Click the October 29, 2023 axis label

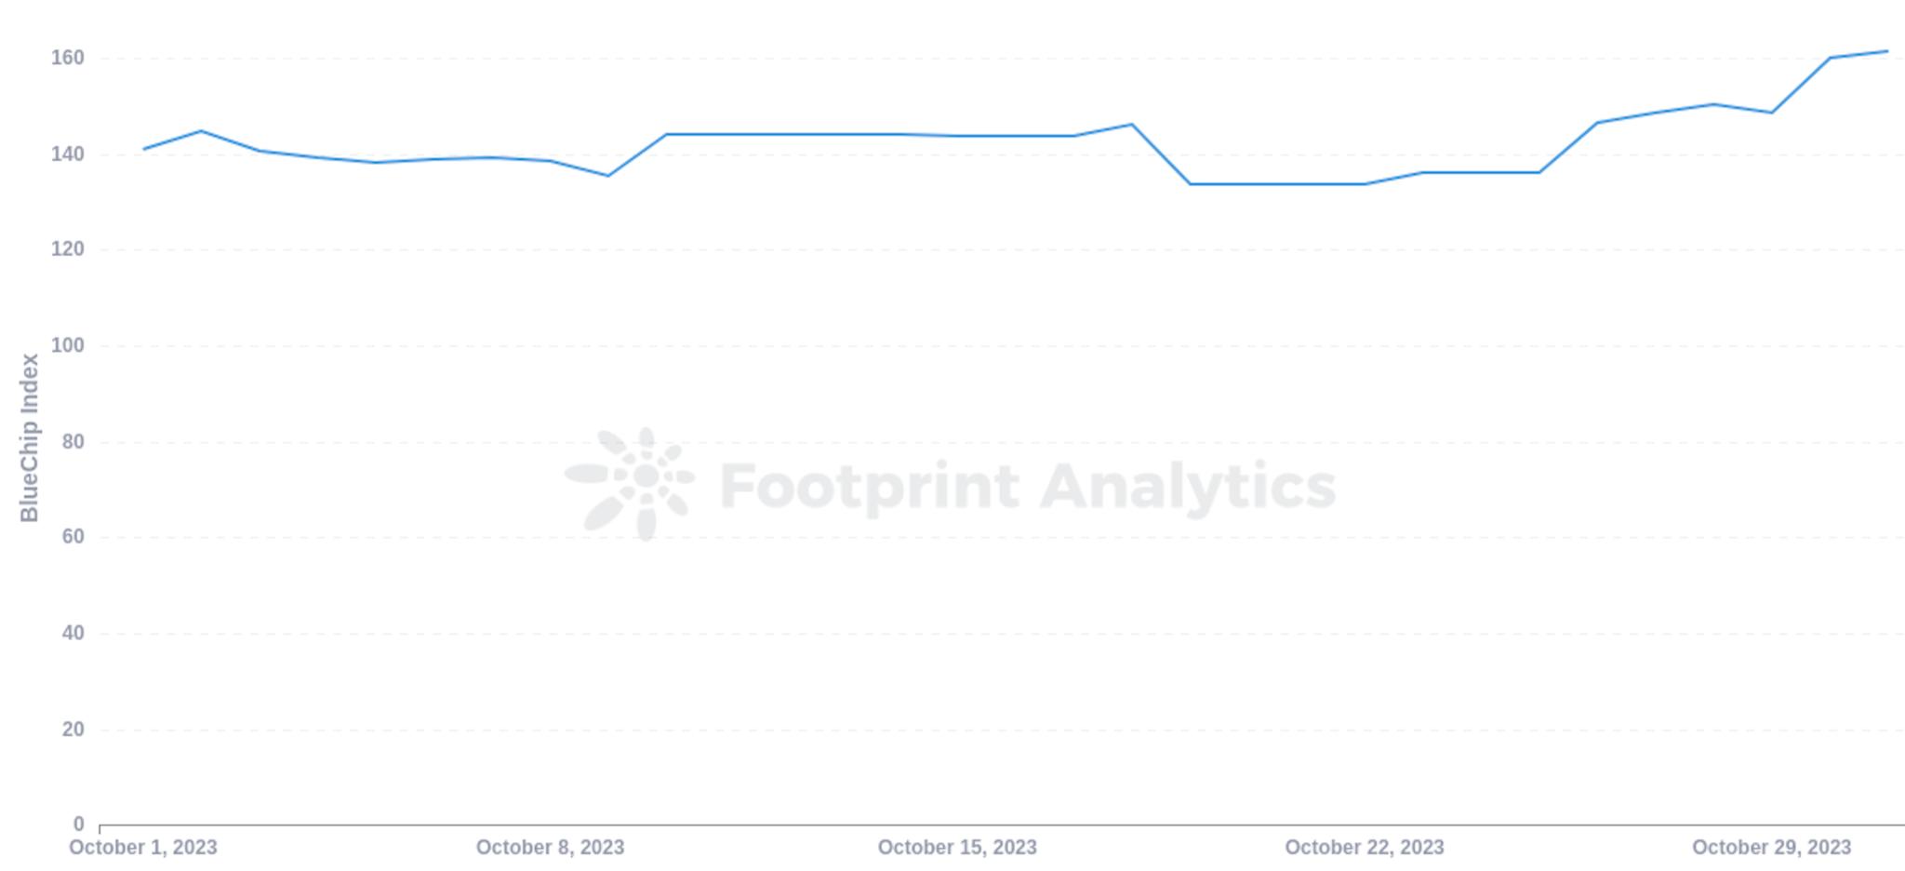1771,848
